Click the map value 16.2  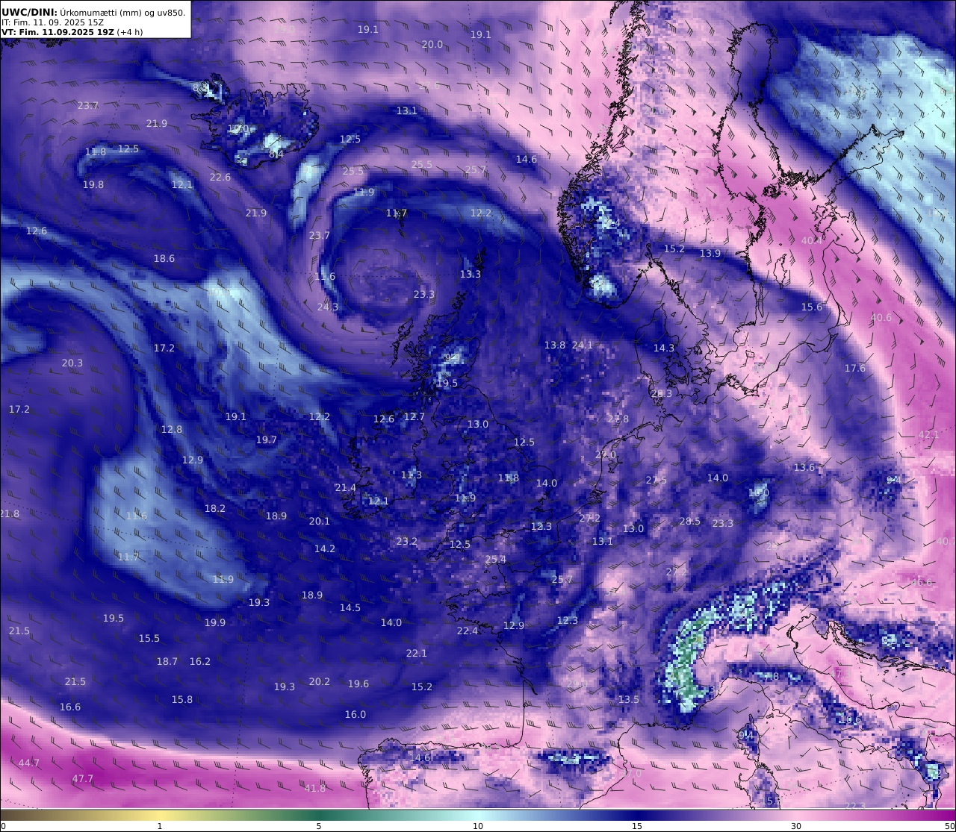pos(200,662)
